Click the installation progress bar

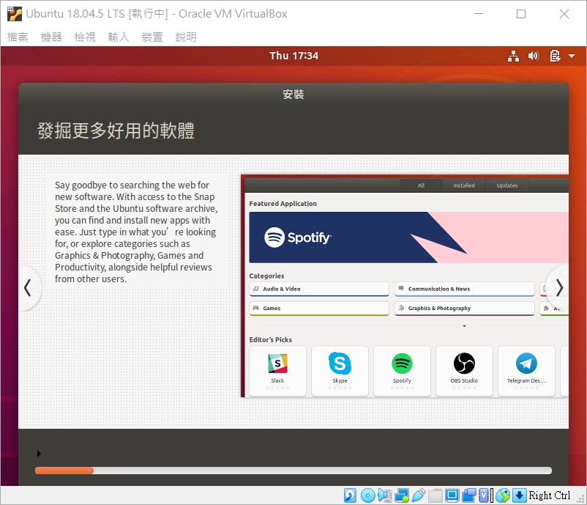coord(293,471)
